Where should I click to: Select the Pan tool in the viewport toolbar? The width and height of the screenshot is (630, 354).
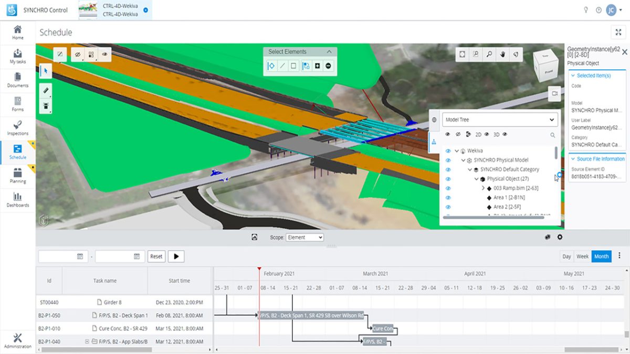(x=502, y=54)
